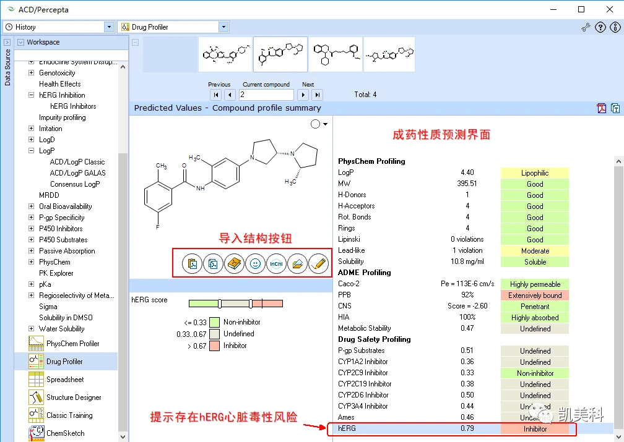Select hERG Inhibitors in the tree

[73, 106]
